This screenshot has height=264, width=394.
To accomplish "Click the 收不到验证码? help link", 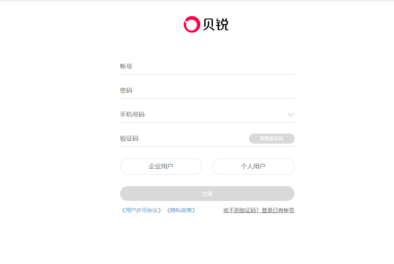I will (x=241, y=211).
